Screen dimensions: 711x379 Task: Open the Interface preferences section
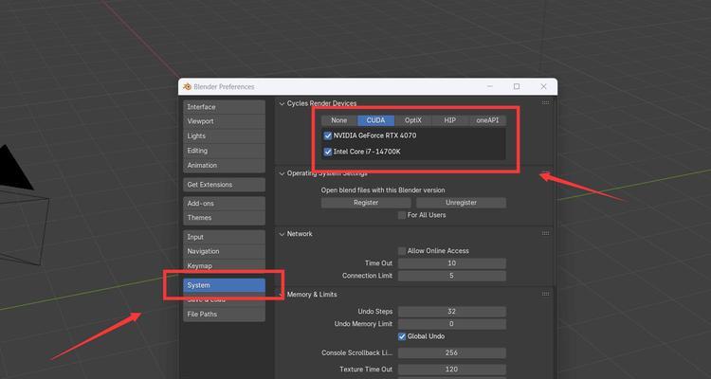[x=224, y=107]
